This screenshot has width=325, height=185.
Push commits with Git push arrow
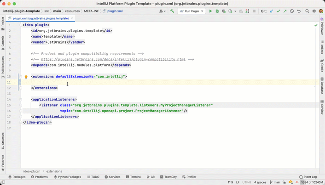tap(285, 11)
